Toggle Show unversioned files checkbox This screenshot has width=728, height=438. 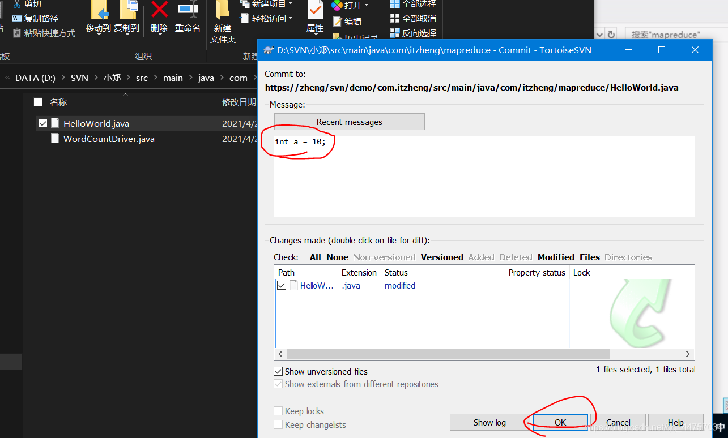[278, 372]
